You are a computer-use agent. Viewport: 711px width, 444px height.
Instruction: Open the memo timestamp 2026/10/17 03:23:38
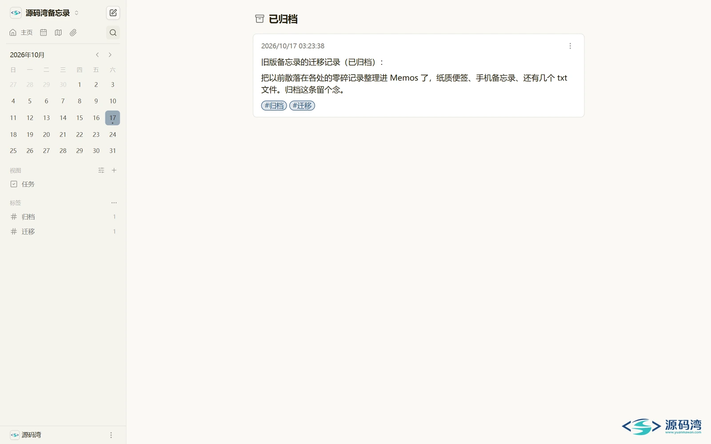tap(293, 46)
